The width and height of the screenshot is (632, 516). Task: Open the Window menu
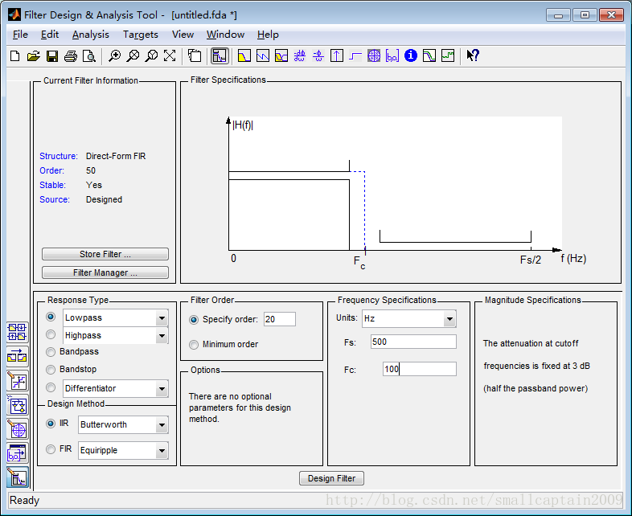pyautogui.click(x=226, y=35)
